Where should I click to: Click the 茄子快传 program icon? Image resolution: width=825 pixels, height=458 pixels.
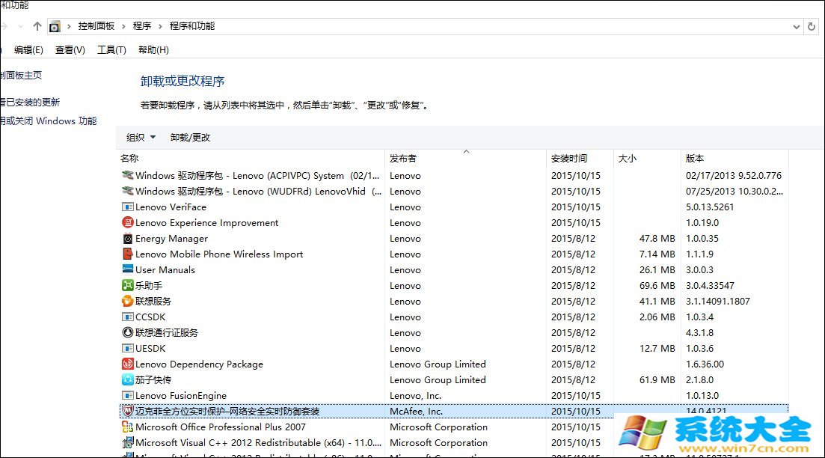point(127,379)
